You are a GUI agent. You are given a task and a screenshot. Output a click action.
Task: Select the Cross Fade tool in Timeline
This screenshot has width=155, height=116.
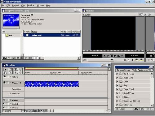(x=15, y=73)
